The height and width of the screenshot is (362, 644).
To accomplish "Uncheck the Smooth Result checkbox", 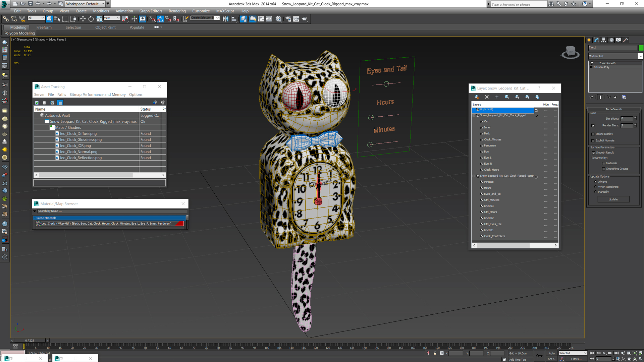I will [593, 153].
